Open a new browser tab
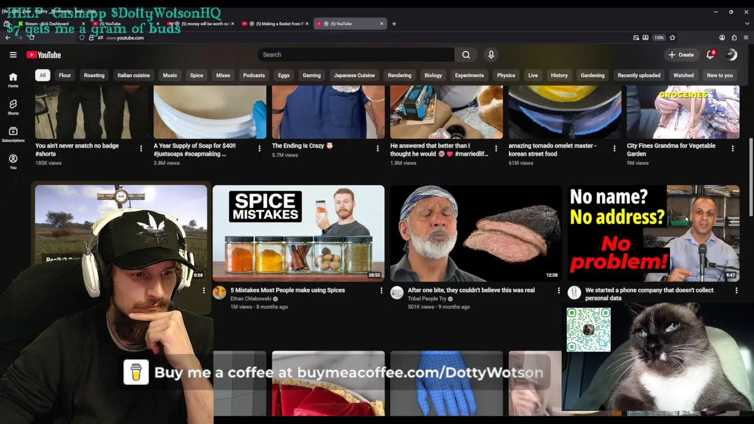754x424 pixels. tap(394, 24)
